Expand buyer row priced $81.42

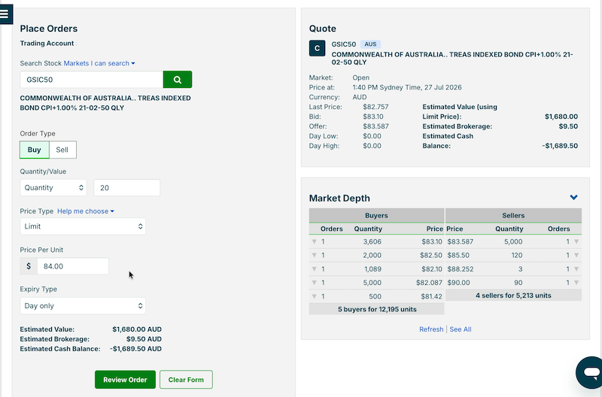click(314, 296)
